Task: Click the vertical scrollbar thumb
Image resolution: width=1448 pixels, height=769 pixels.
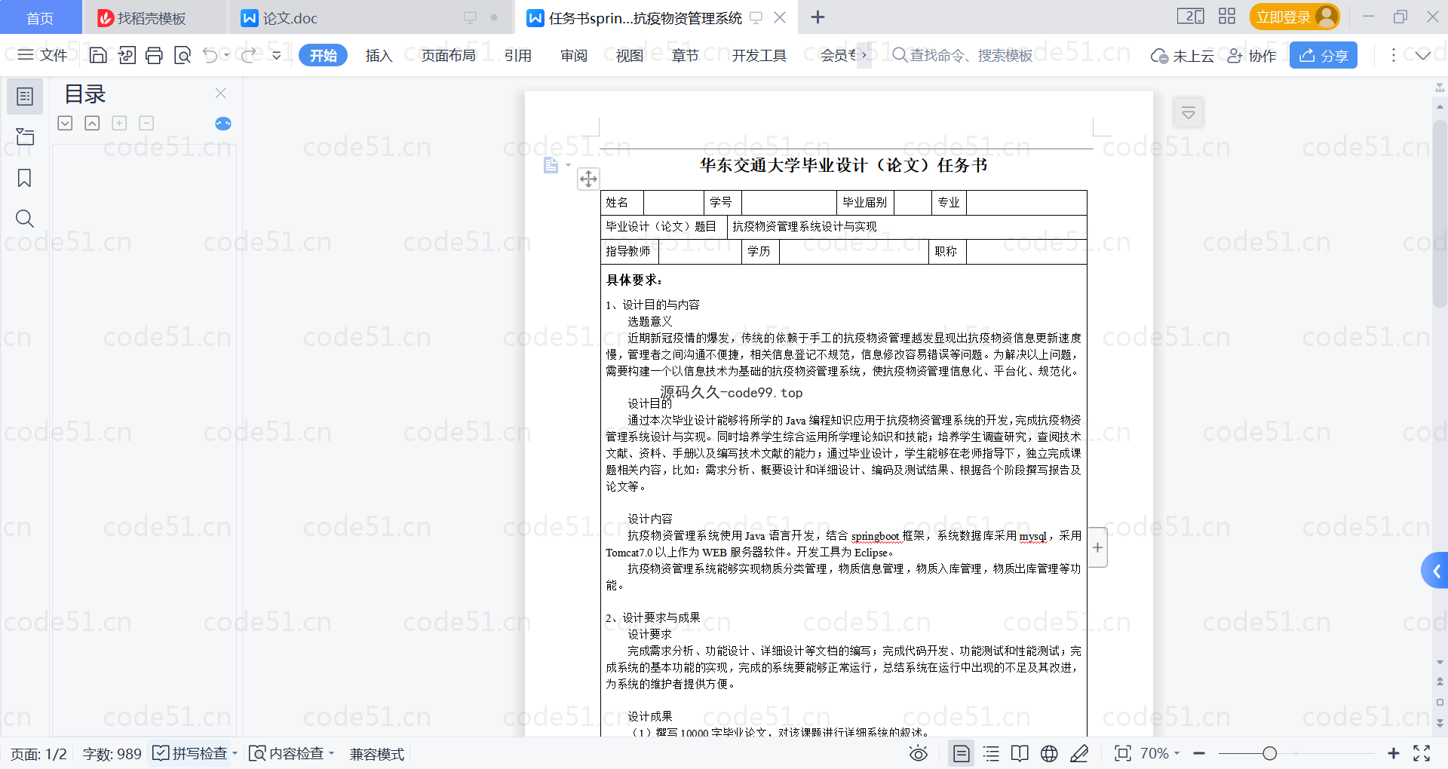Action: click(1440, 213)
